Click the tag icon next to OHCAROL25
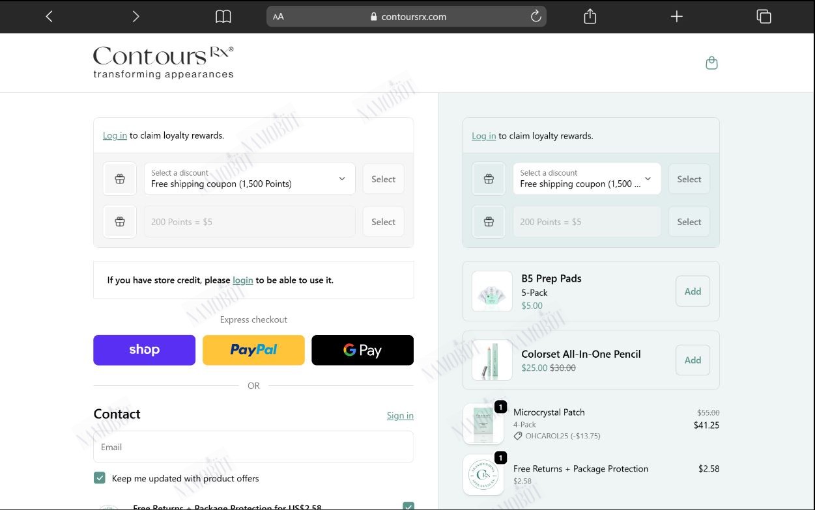Image resolution: width=815 pixels, height=510 pixels. [x=518, y=436]
